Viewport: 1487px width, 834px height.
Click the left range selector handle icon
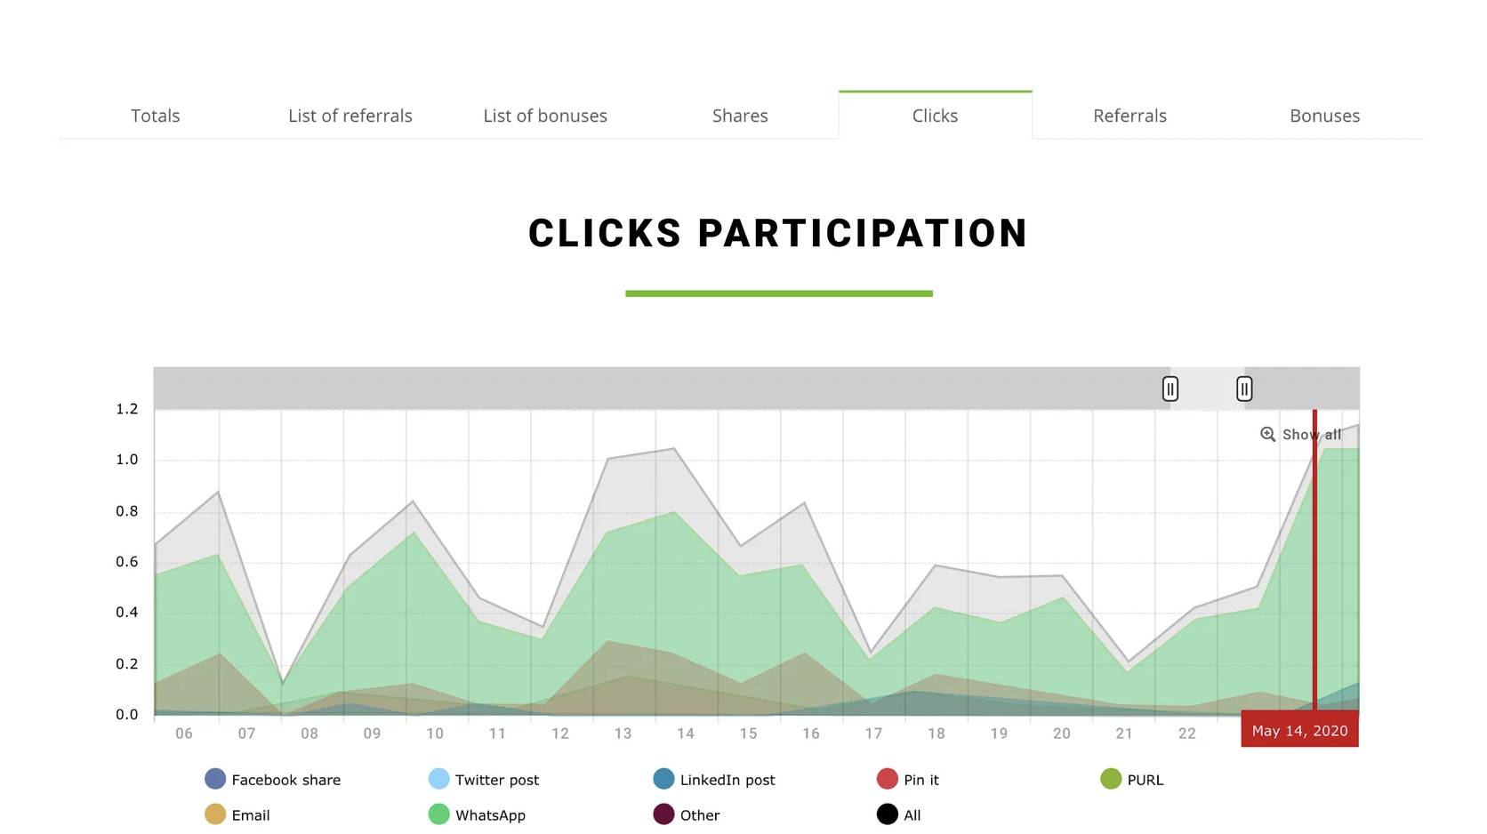(x=1170, y=389)
